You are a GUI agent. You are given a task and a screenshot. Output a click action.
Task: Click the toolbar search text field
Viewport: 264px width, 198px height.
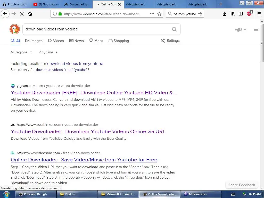click(x=185, y=14)
